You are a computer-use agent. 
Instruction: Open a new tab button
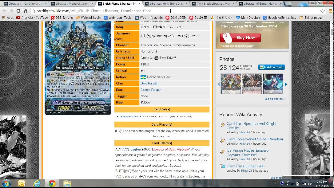point(288,4)
